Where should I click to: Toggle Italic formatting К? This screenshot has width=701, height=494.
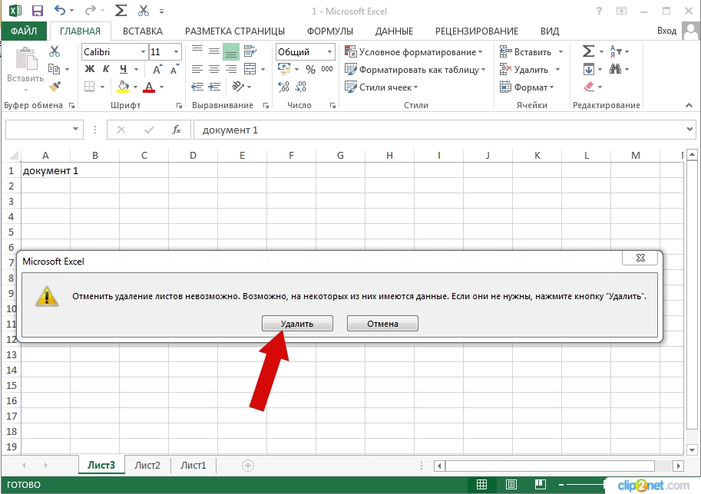click(x=106, y=69)
